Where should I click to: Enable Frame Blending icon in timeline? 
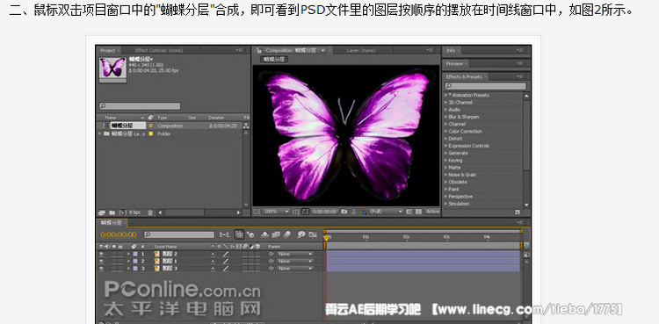point(276,234)
